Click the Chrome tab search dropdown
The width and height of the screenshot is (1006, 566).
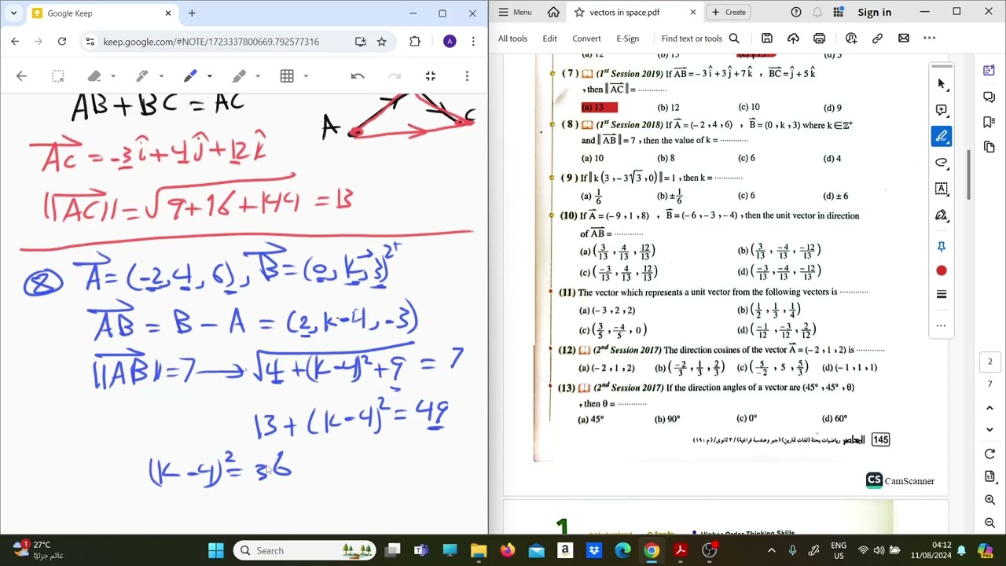[x=13, y=13]
